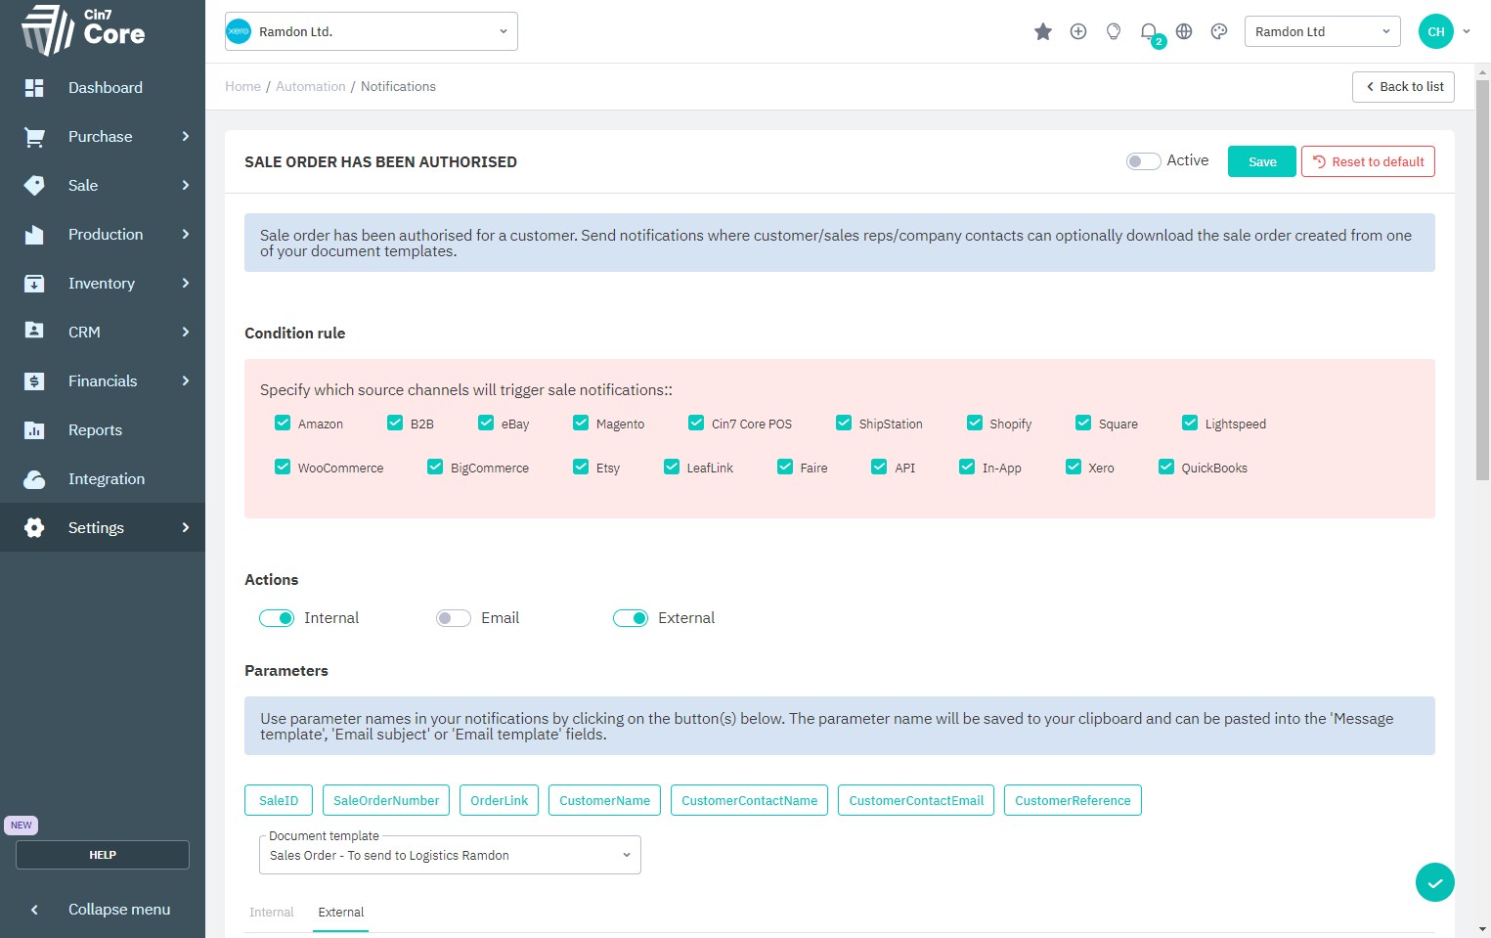This screenshot has height=938, width=1491.
Task: Copy the SaleOrderNumber parameter
Action: tap(386, 800)
